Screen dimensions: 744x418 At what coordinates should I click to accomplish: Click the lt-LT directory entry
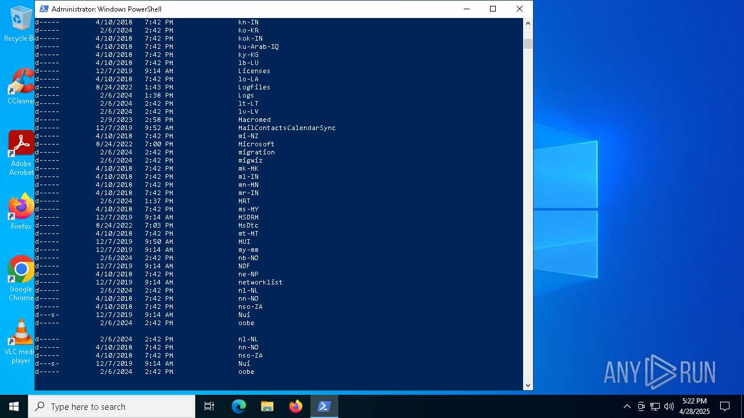pyautogui.click(x=248, y=103)
